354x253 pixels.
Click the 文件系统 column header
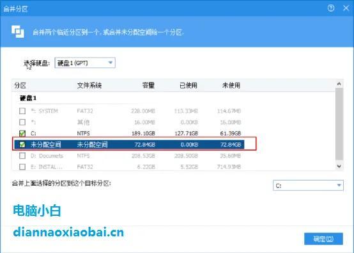(89, 86)
